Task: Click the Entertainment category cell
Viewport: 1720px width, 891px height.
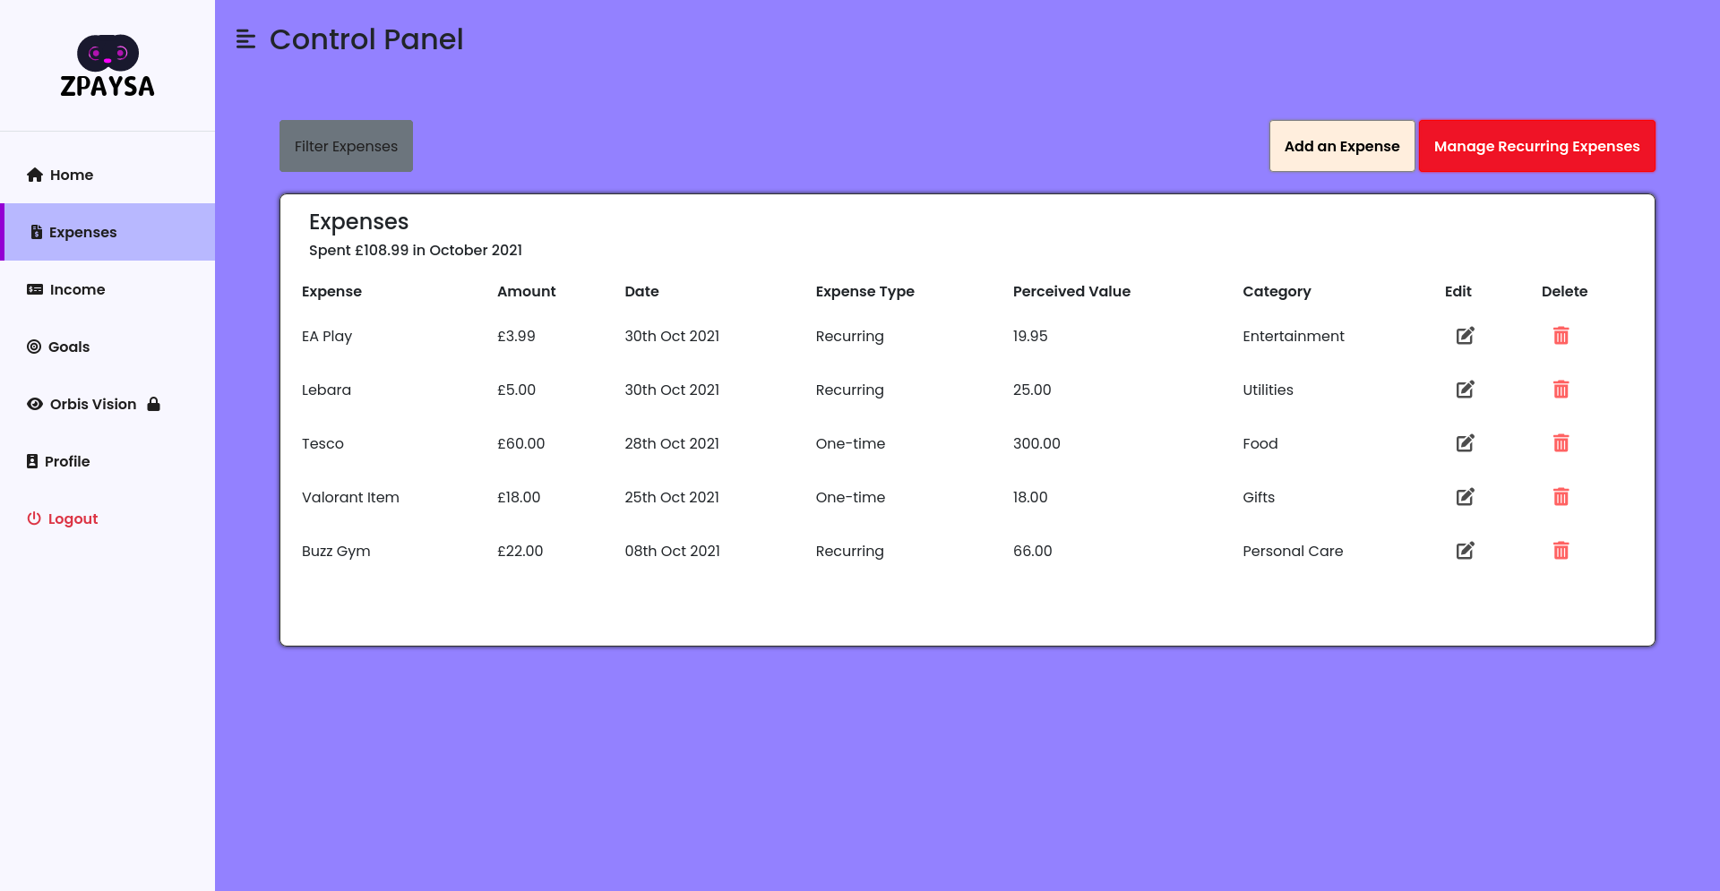Action: 1293,336
